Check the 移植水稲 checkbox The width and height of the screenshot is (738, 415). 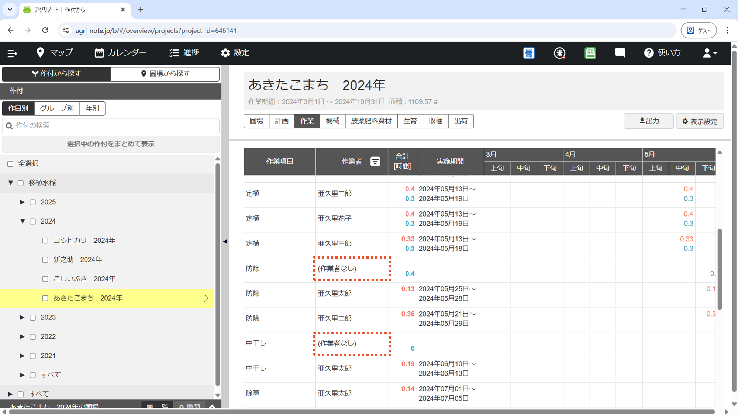click(21, 183)
